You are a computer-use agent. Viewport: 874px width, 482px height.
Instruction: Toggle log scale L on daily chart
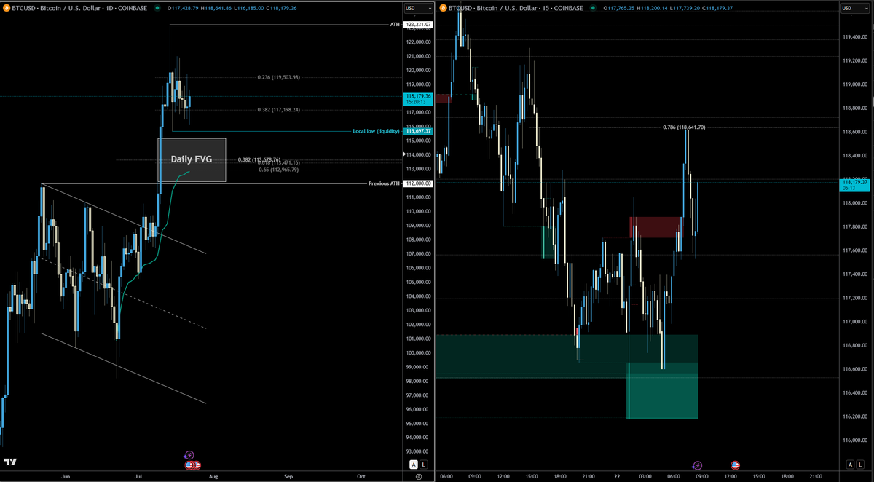point(423,464)
